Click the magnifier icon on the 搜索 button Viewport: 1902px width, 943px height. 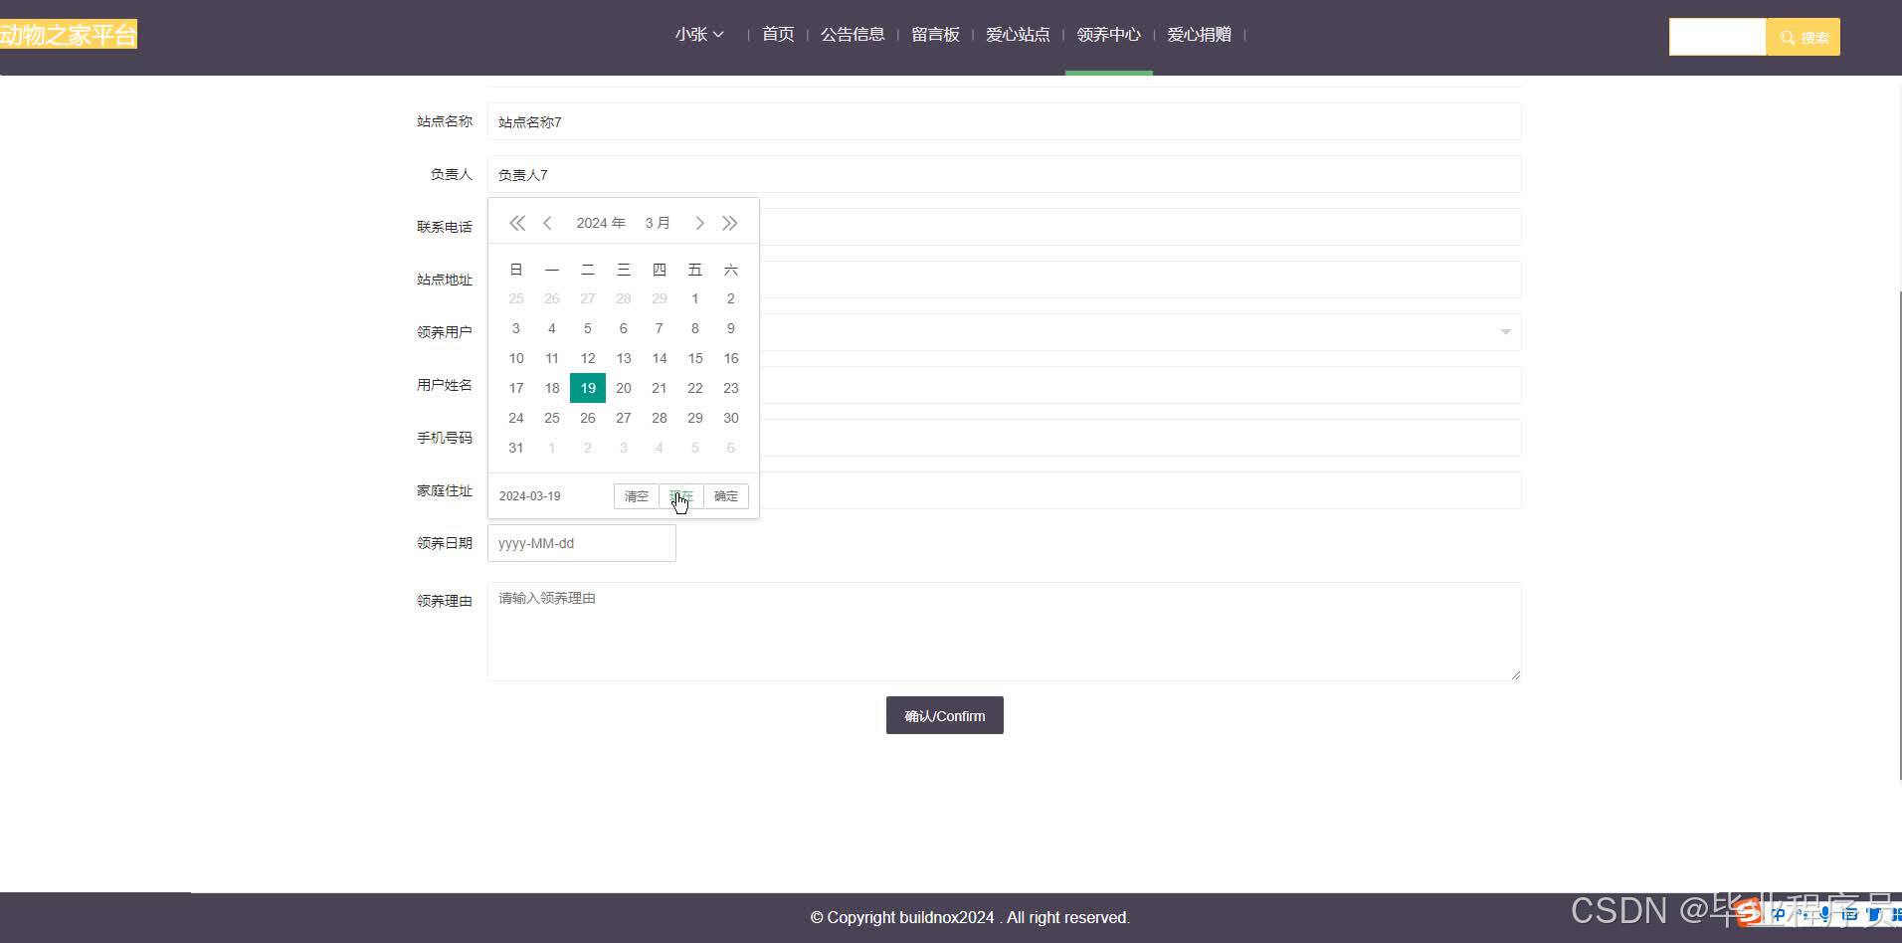point(1788,37)
